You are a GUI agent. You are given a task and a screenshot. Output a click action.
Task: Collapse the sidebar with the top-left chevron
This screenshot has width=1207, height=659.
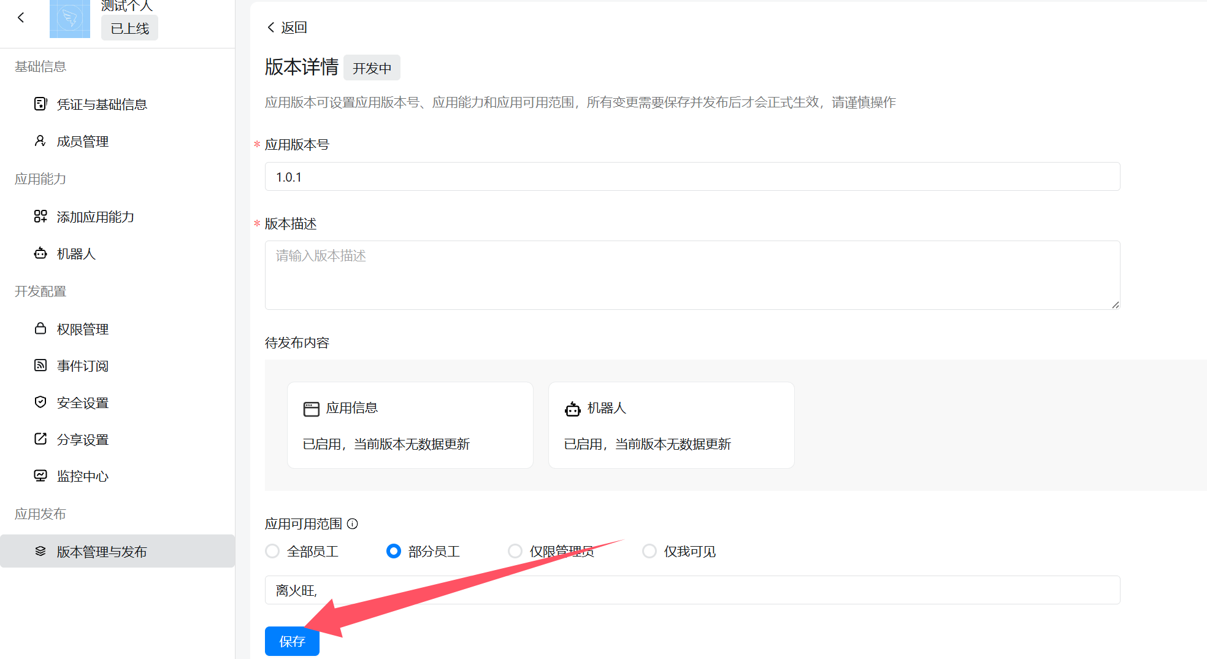click(x=21, y=17)
